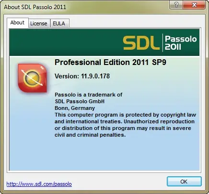Click the red Passolo application icon
209x194 pixels.
[33, 78]
